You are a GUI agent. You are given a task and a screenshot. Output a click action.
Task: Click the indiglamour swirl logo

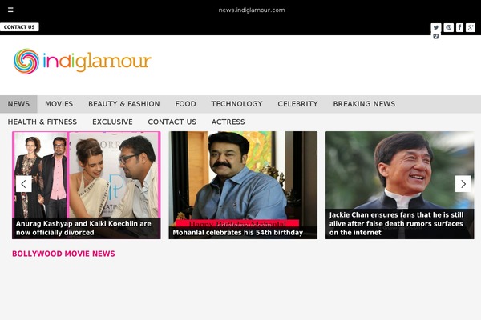pyautogui.click(x=26, y=62)
